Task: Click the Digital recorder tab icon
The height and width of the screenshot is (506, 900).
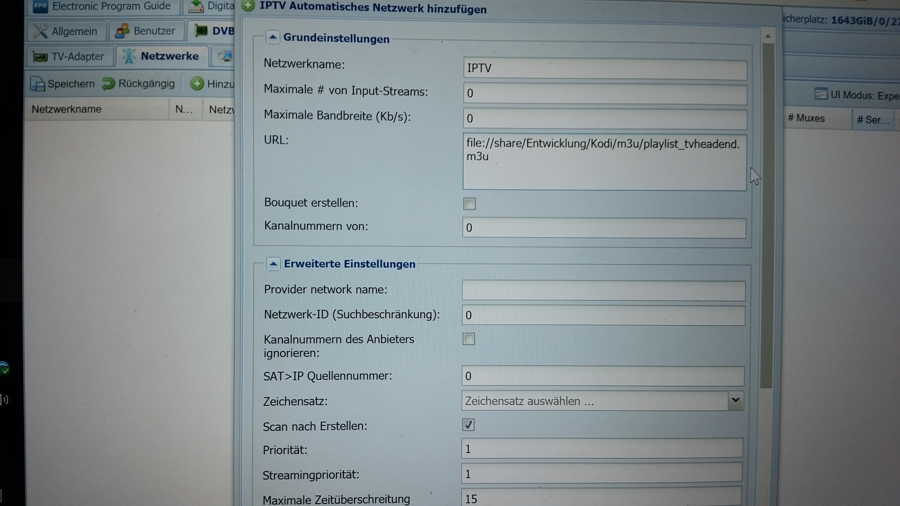Action: click(196, 6)
